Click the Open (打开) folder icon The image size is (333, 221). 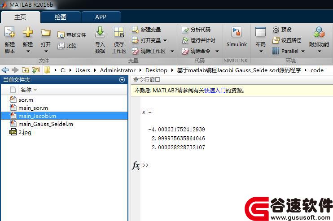(x=46, y=33)
